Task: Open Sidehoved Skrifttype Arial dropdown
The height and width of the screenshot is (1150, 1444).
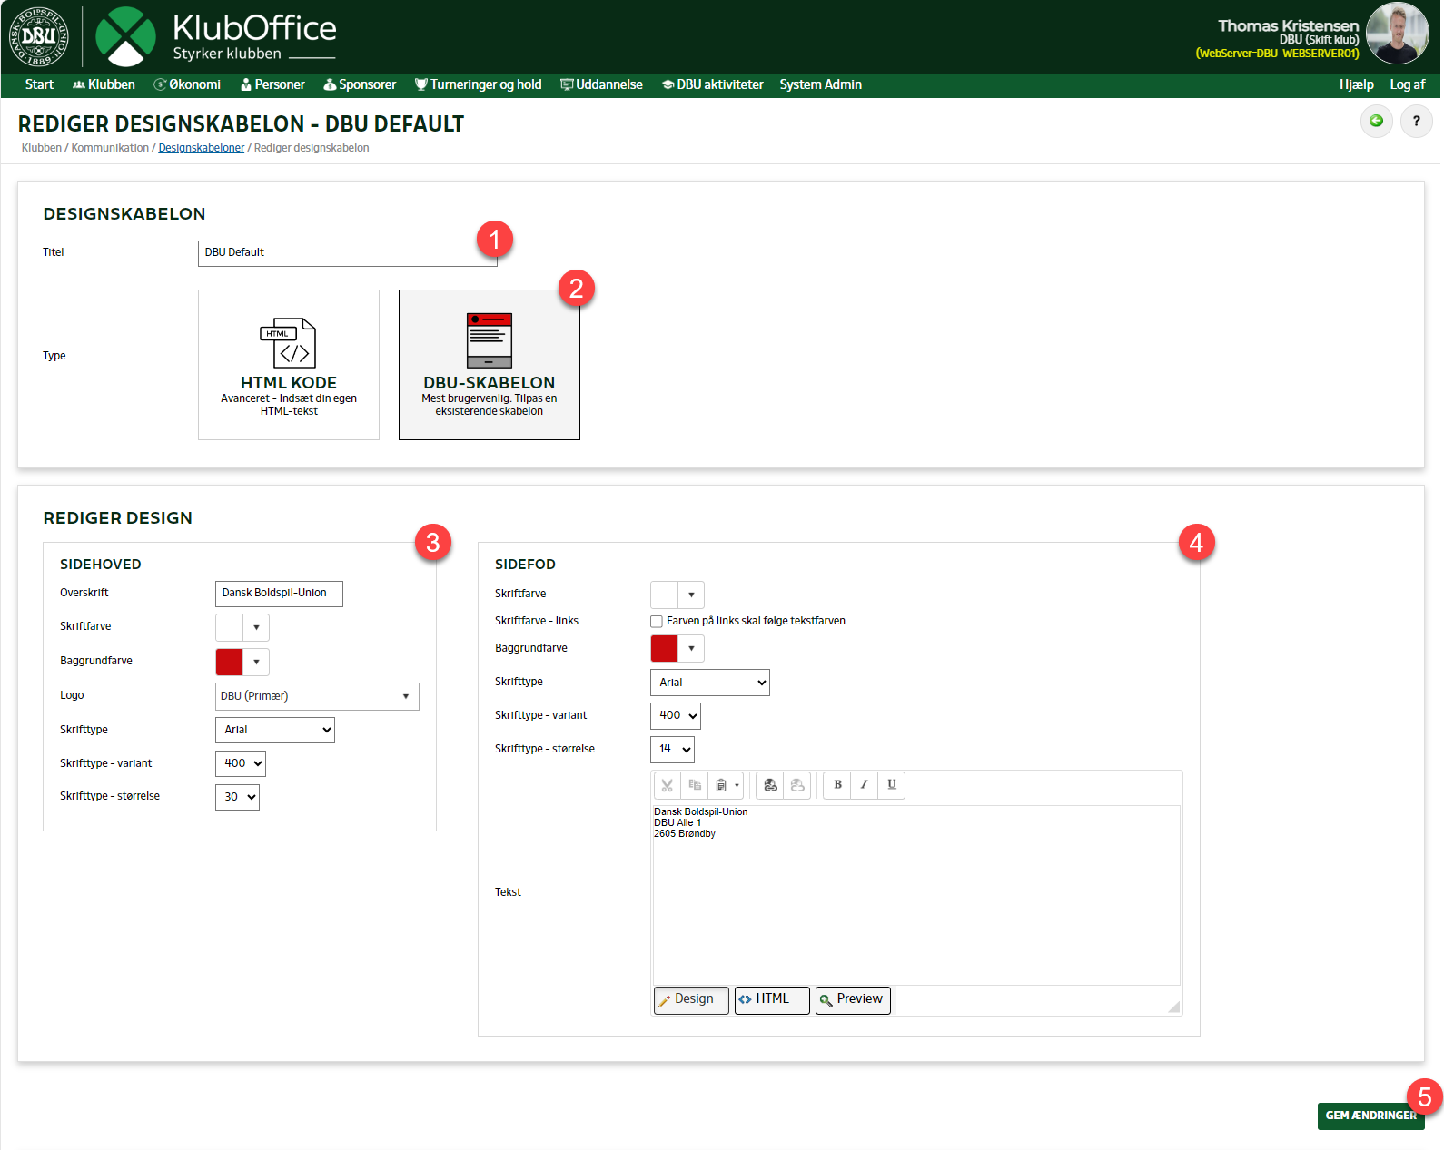Action: click(275, 730)
